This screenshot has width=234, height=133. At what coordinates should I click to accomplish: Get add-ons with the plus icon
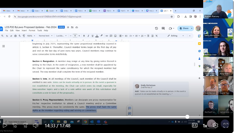(x=199, y=78)
